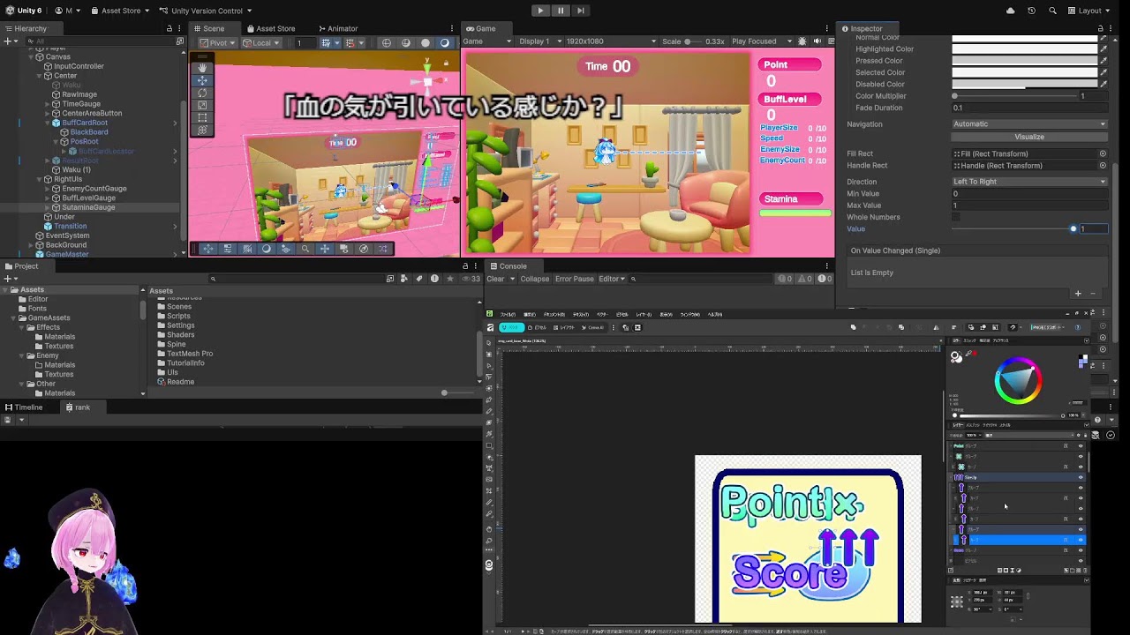Screen dimensions: 1130x635
Task: Select the Transform tool in Scene view
Action: click(x=202, y=130)
